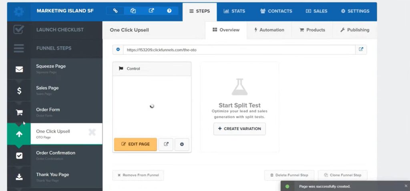Click the EDIT PAGE button
Image resolution: width=410 pixels, height=191 pixels.
pyautogui.click(x=135, y=144)
